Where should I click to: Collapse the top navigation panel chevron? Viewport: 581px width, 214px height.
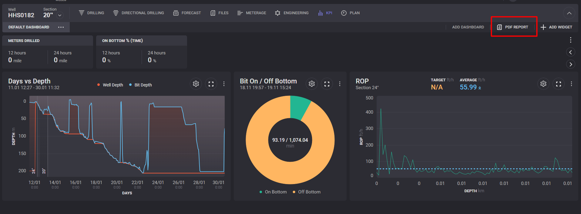coord(569,13)
